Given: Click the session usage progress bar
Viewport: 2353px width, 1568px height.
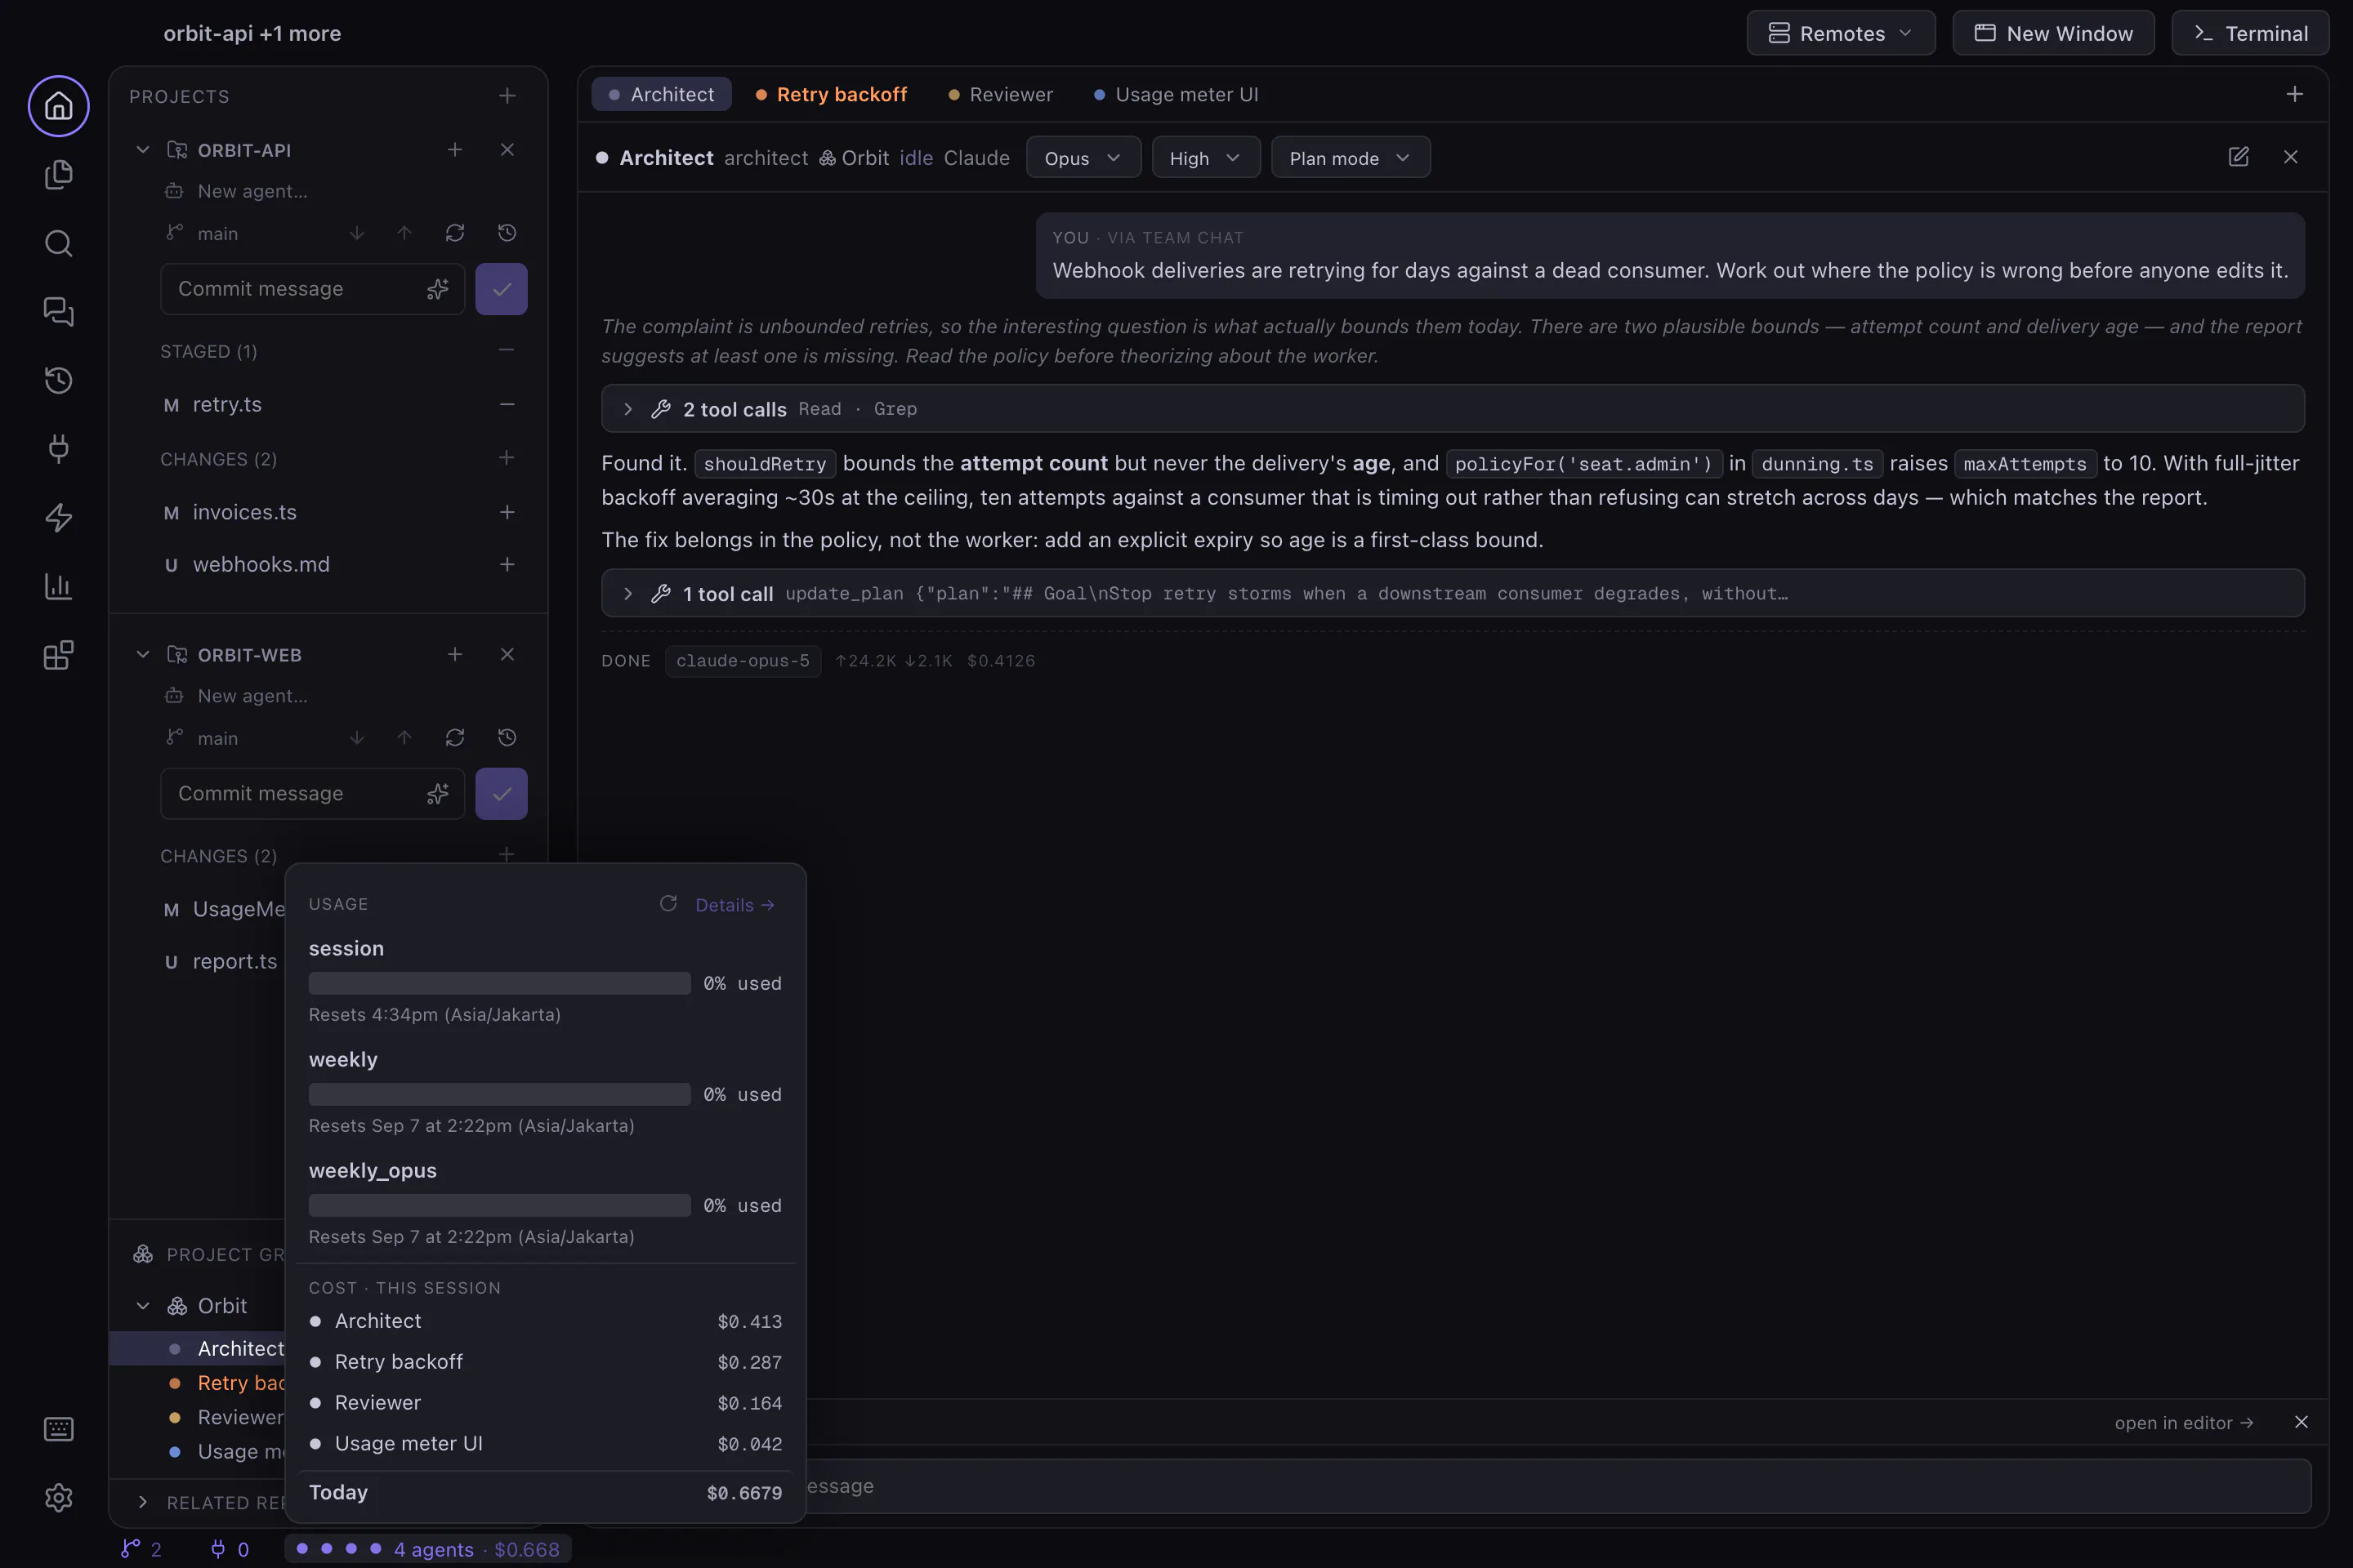Looking at the screenshot, I should [x=499, y=983].
